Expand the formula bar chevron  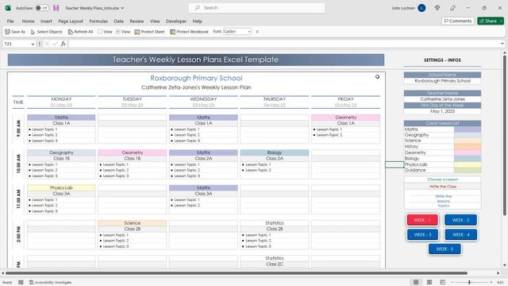502,44
